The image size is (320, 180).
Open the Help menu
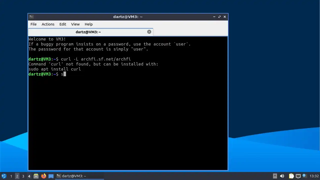pyautogui.click(x=88, y=24)
